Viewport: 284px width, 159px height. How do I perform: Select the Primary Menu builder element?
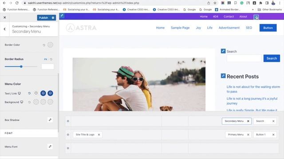236,135
